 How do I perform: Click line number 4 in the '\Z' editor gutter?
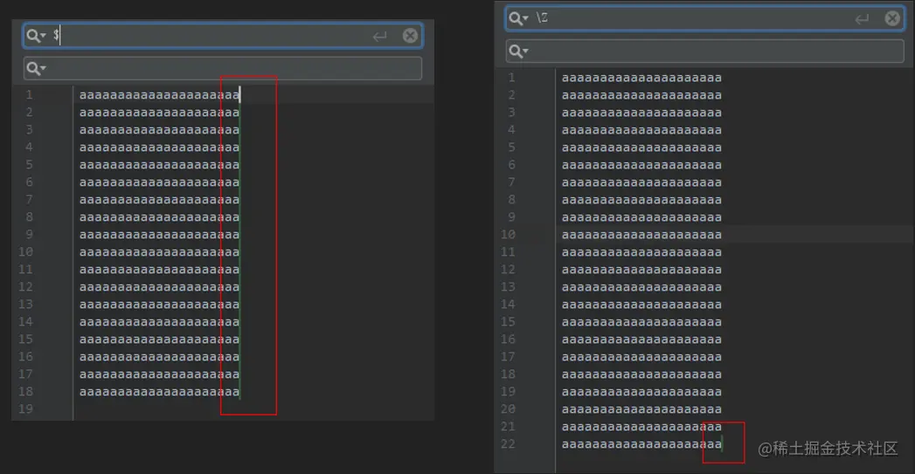click(x=511, y=130)
